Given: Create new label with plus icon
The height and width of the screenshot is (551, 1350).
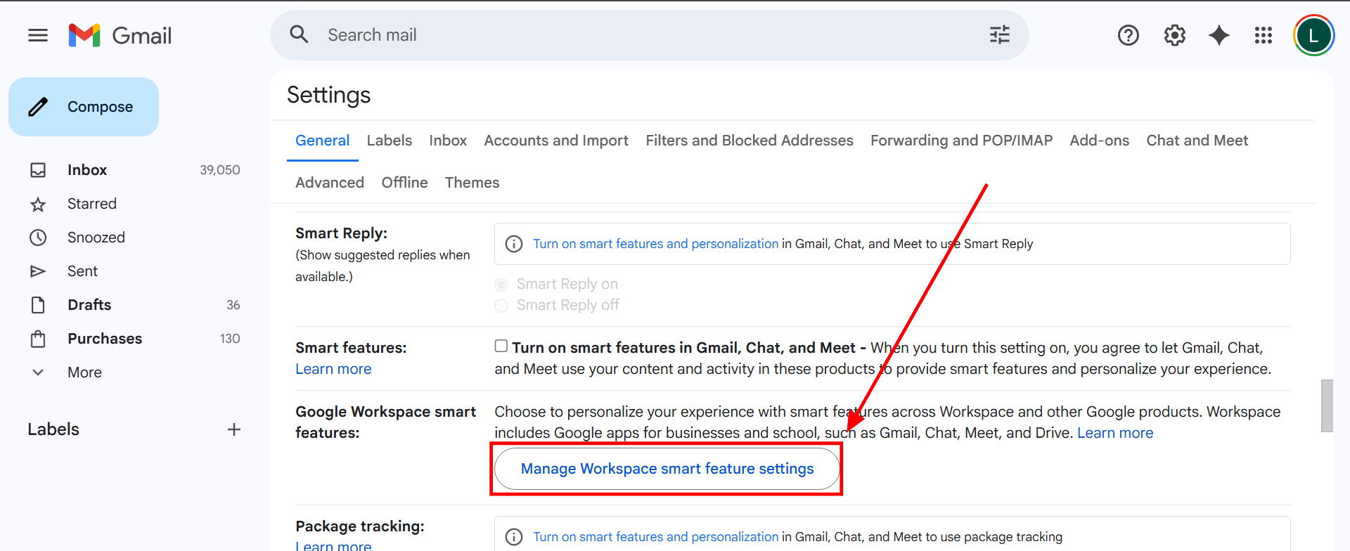Looking at the screenshot, I should tap(234, 429).
